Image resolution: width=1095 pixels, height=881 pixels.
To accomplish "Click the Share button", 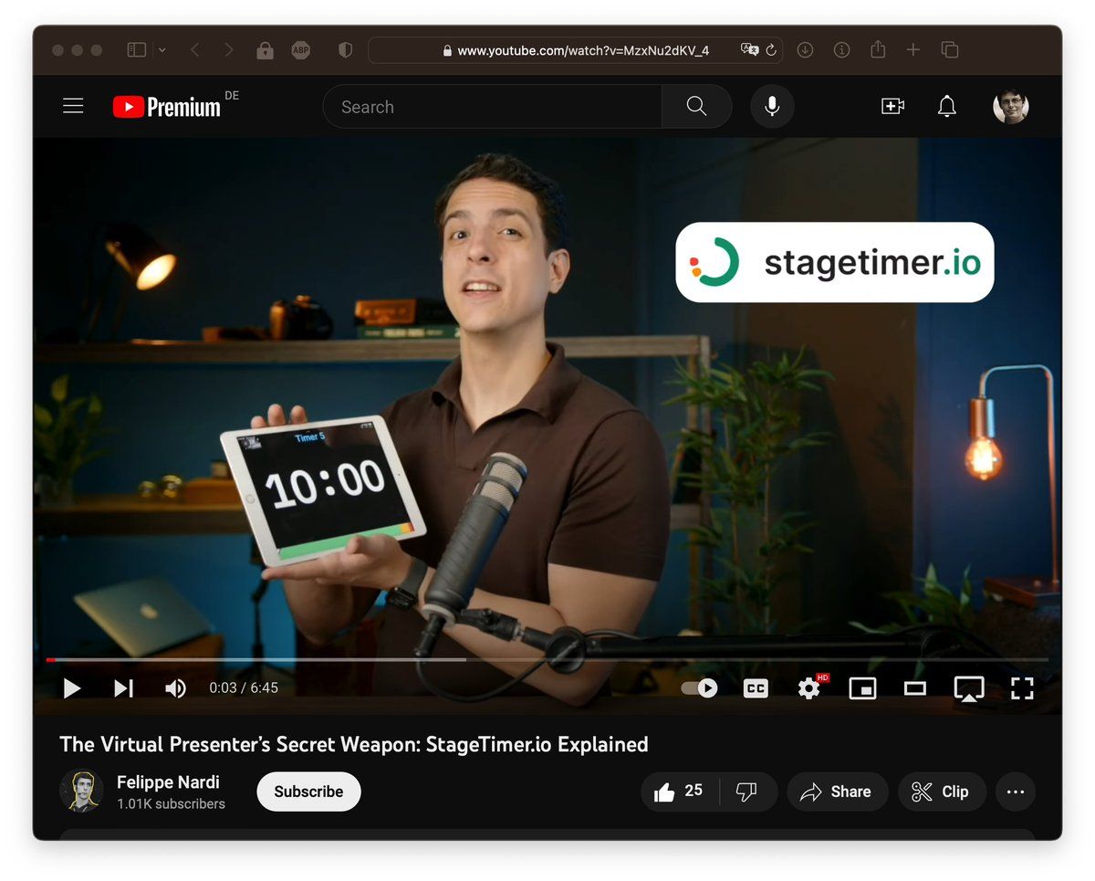I will pyautogui.click(x=837, y=792).
